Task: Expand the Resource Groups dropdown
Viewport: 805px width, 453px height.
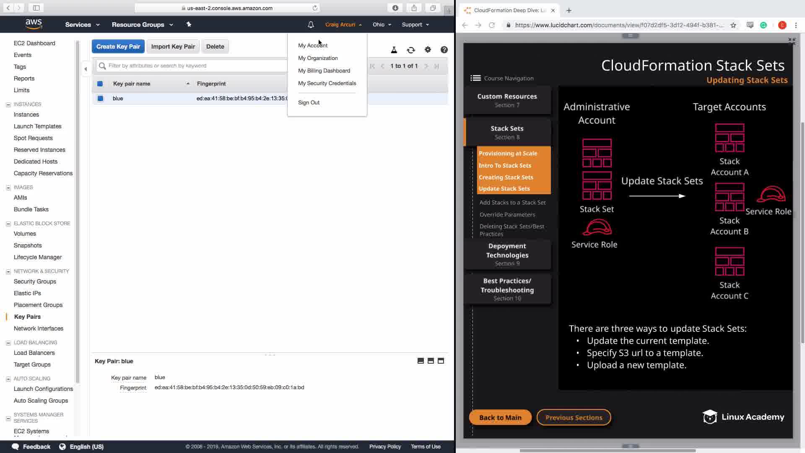Action: pos(142,25)
